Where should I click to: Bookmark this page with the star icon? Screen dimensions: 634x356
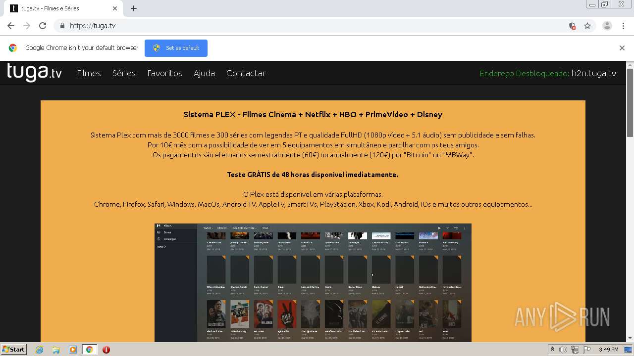pyautogui.click(x=587, y=26)
